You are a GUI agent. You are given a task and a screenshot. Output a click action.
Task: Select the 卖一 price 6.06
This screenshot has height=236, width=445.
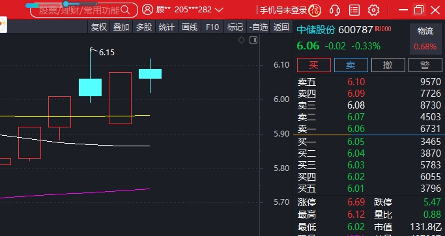pyautogui.click(x=356, y=129)
